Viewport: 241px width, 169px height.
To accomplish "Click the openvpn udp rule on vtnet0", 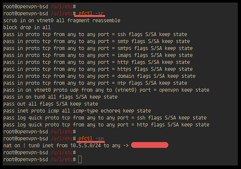I will click(106, 90).
